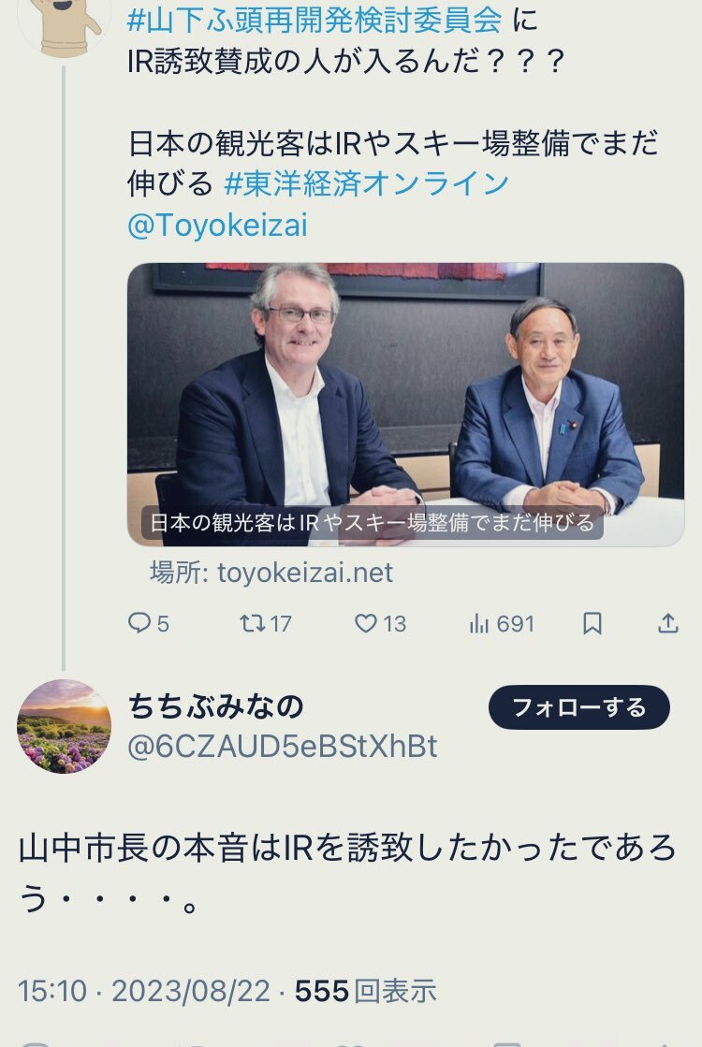The height and width of the screenshot is (1047, 702).
Task: Open the 15:10 · 2023/08/22 timestamp
Action: pyautogui.click(x=143, y=991)
